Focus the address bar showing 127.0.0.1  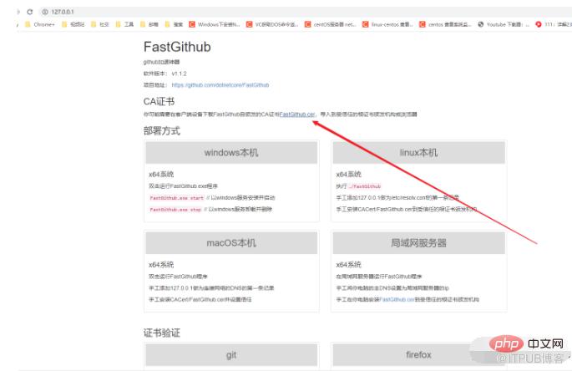305,12
